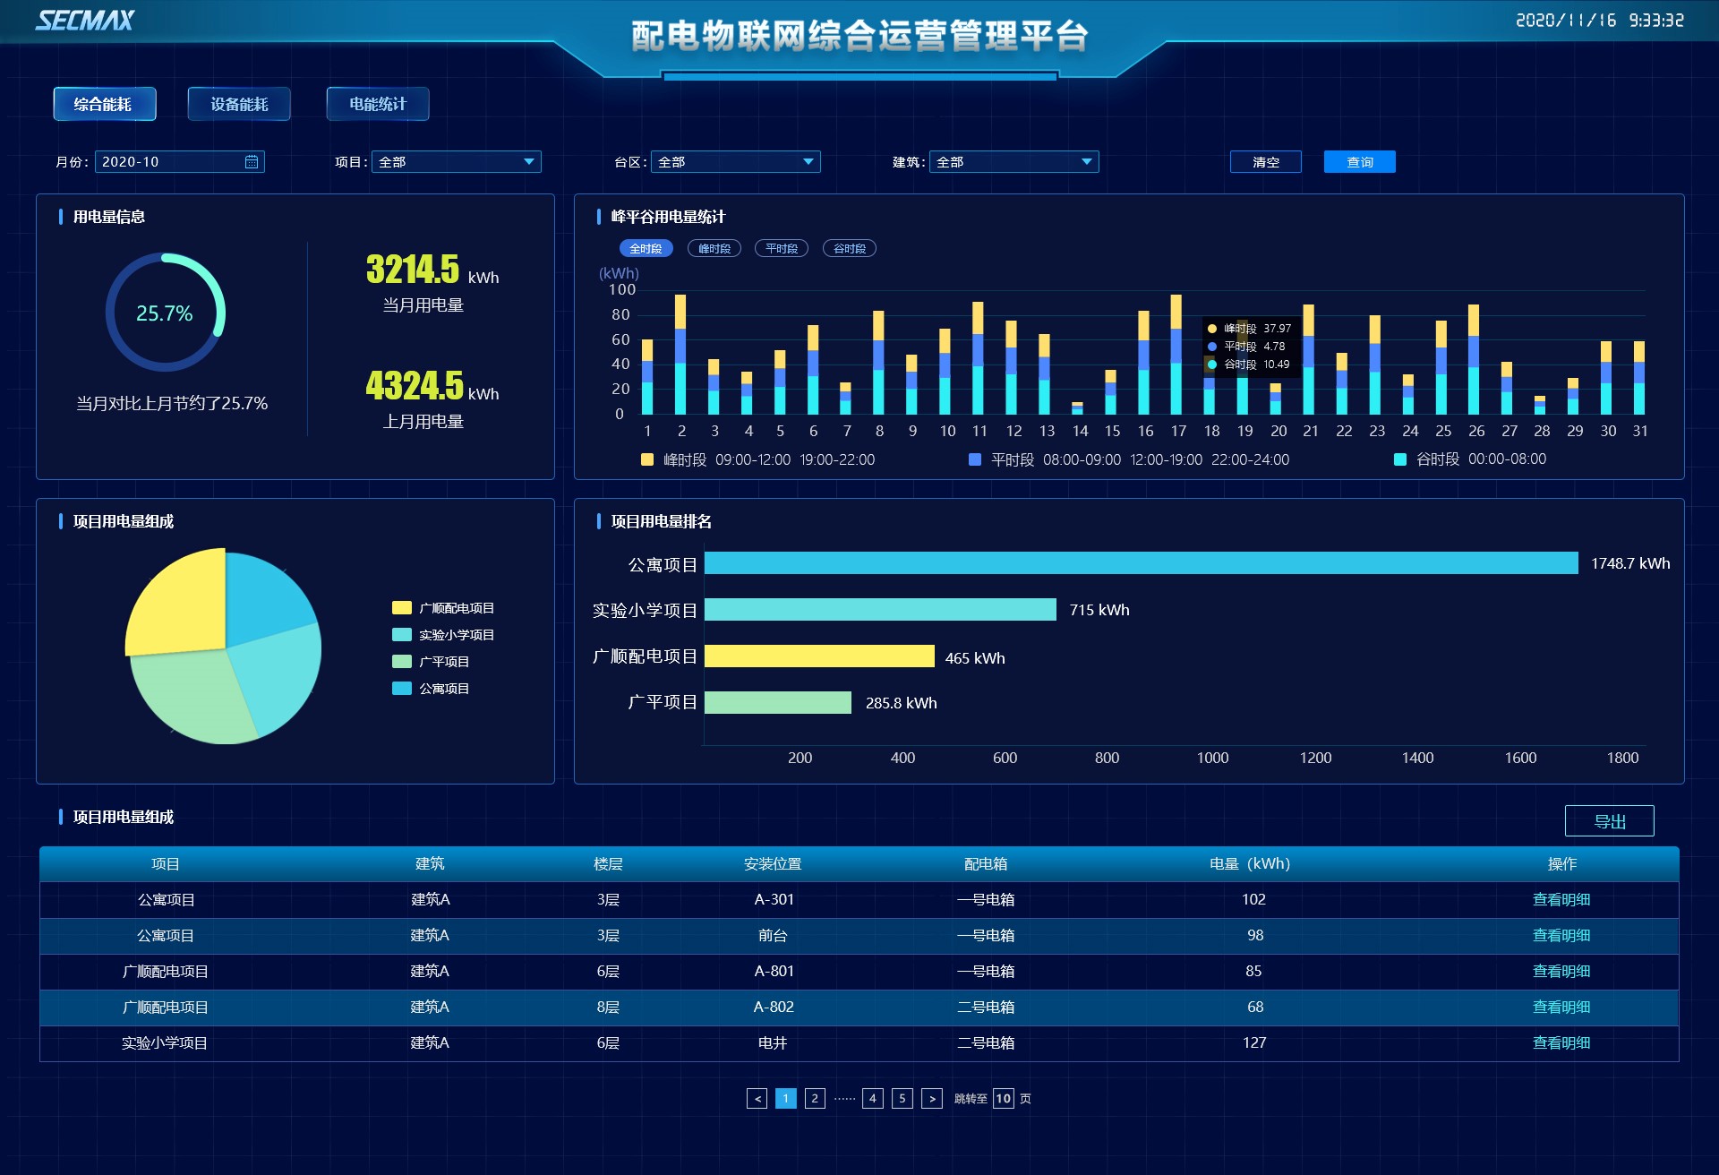Viewport: 1719px width, 1175px height.
Task: Toggle the 平时段 blue legend marker
Action: 975,459
